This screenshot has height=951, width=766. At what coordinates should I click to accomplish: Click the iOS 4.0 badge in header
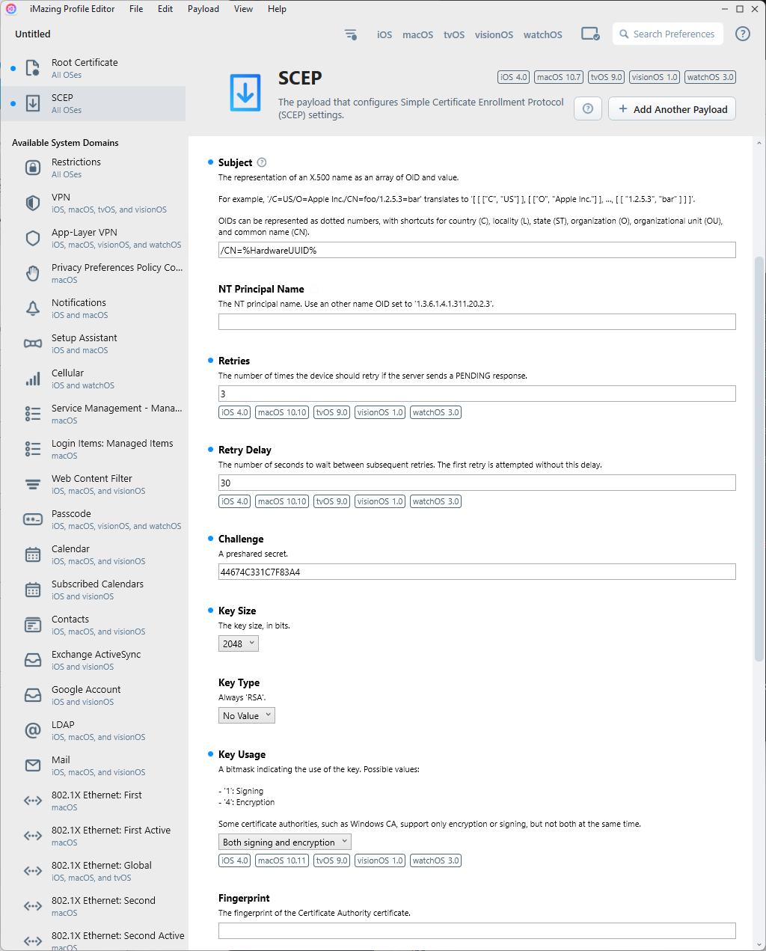coord(514,77)
